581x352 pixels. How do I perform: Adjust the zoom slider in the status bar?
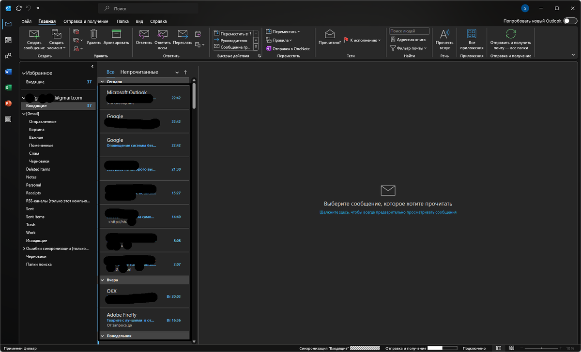tap(541, 348)
